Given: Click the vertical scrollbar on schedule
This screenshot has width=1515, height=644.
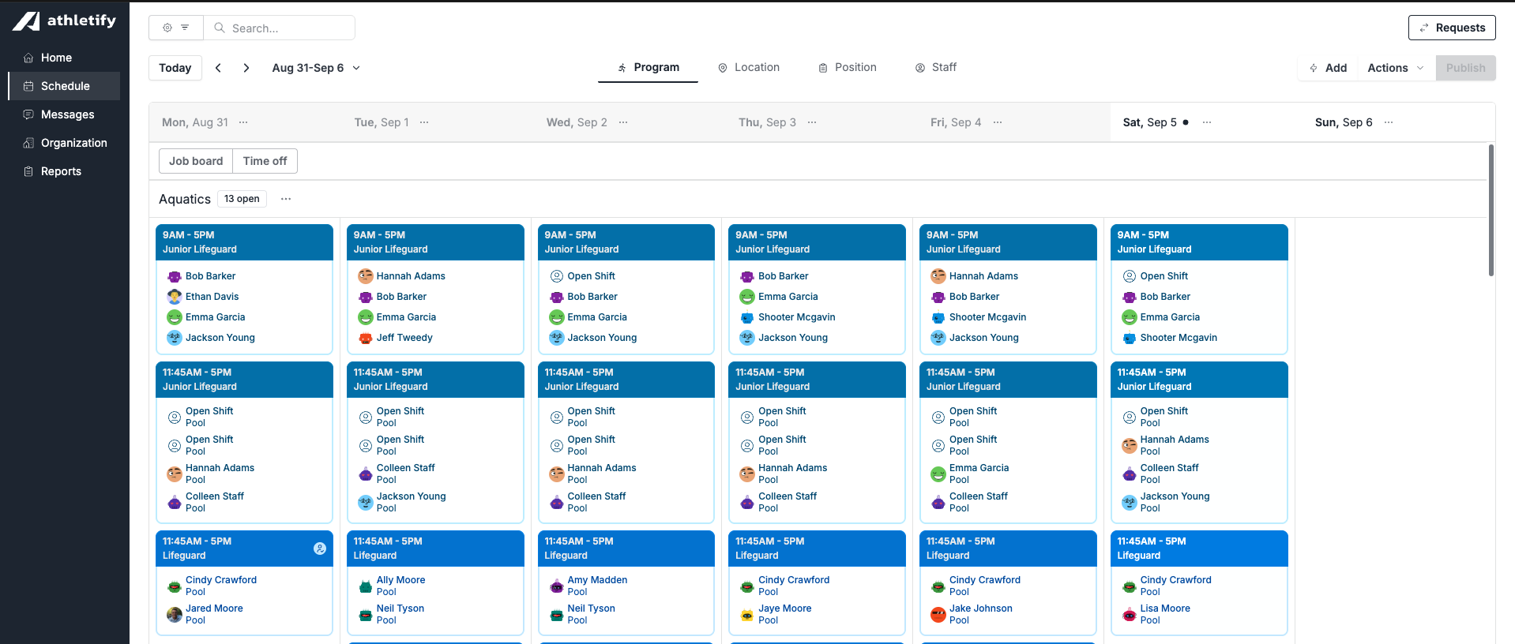Looking at the screenshot, I should point(1491,210).
